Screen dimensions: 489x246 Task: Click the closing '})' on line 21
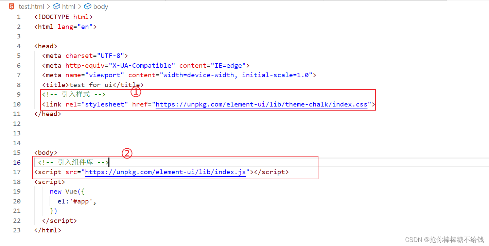[x=54, y=211]
